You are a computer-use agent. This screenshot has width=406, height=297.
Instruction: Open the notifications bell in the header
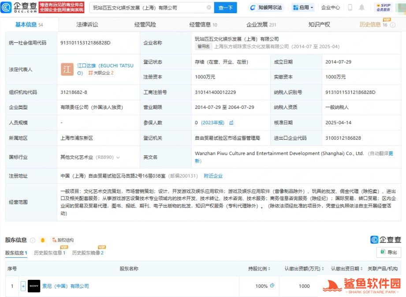point(362,7)
